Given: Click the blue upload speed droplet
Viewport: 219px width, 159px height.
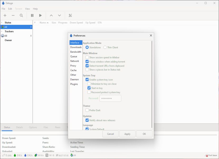Looking at the screenshot, I should pyautogui.click(x=25, y=155).
